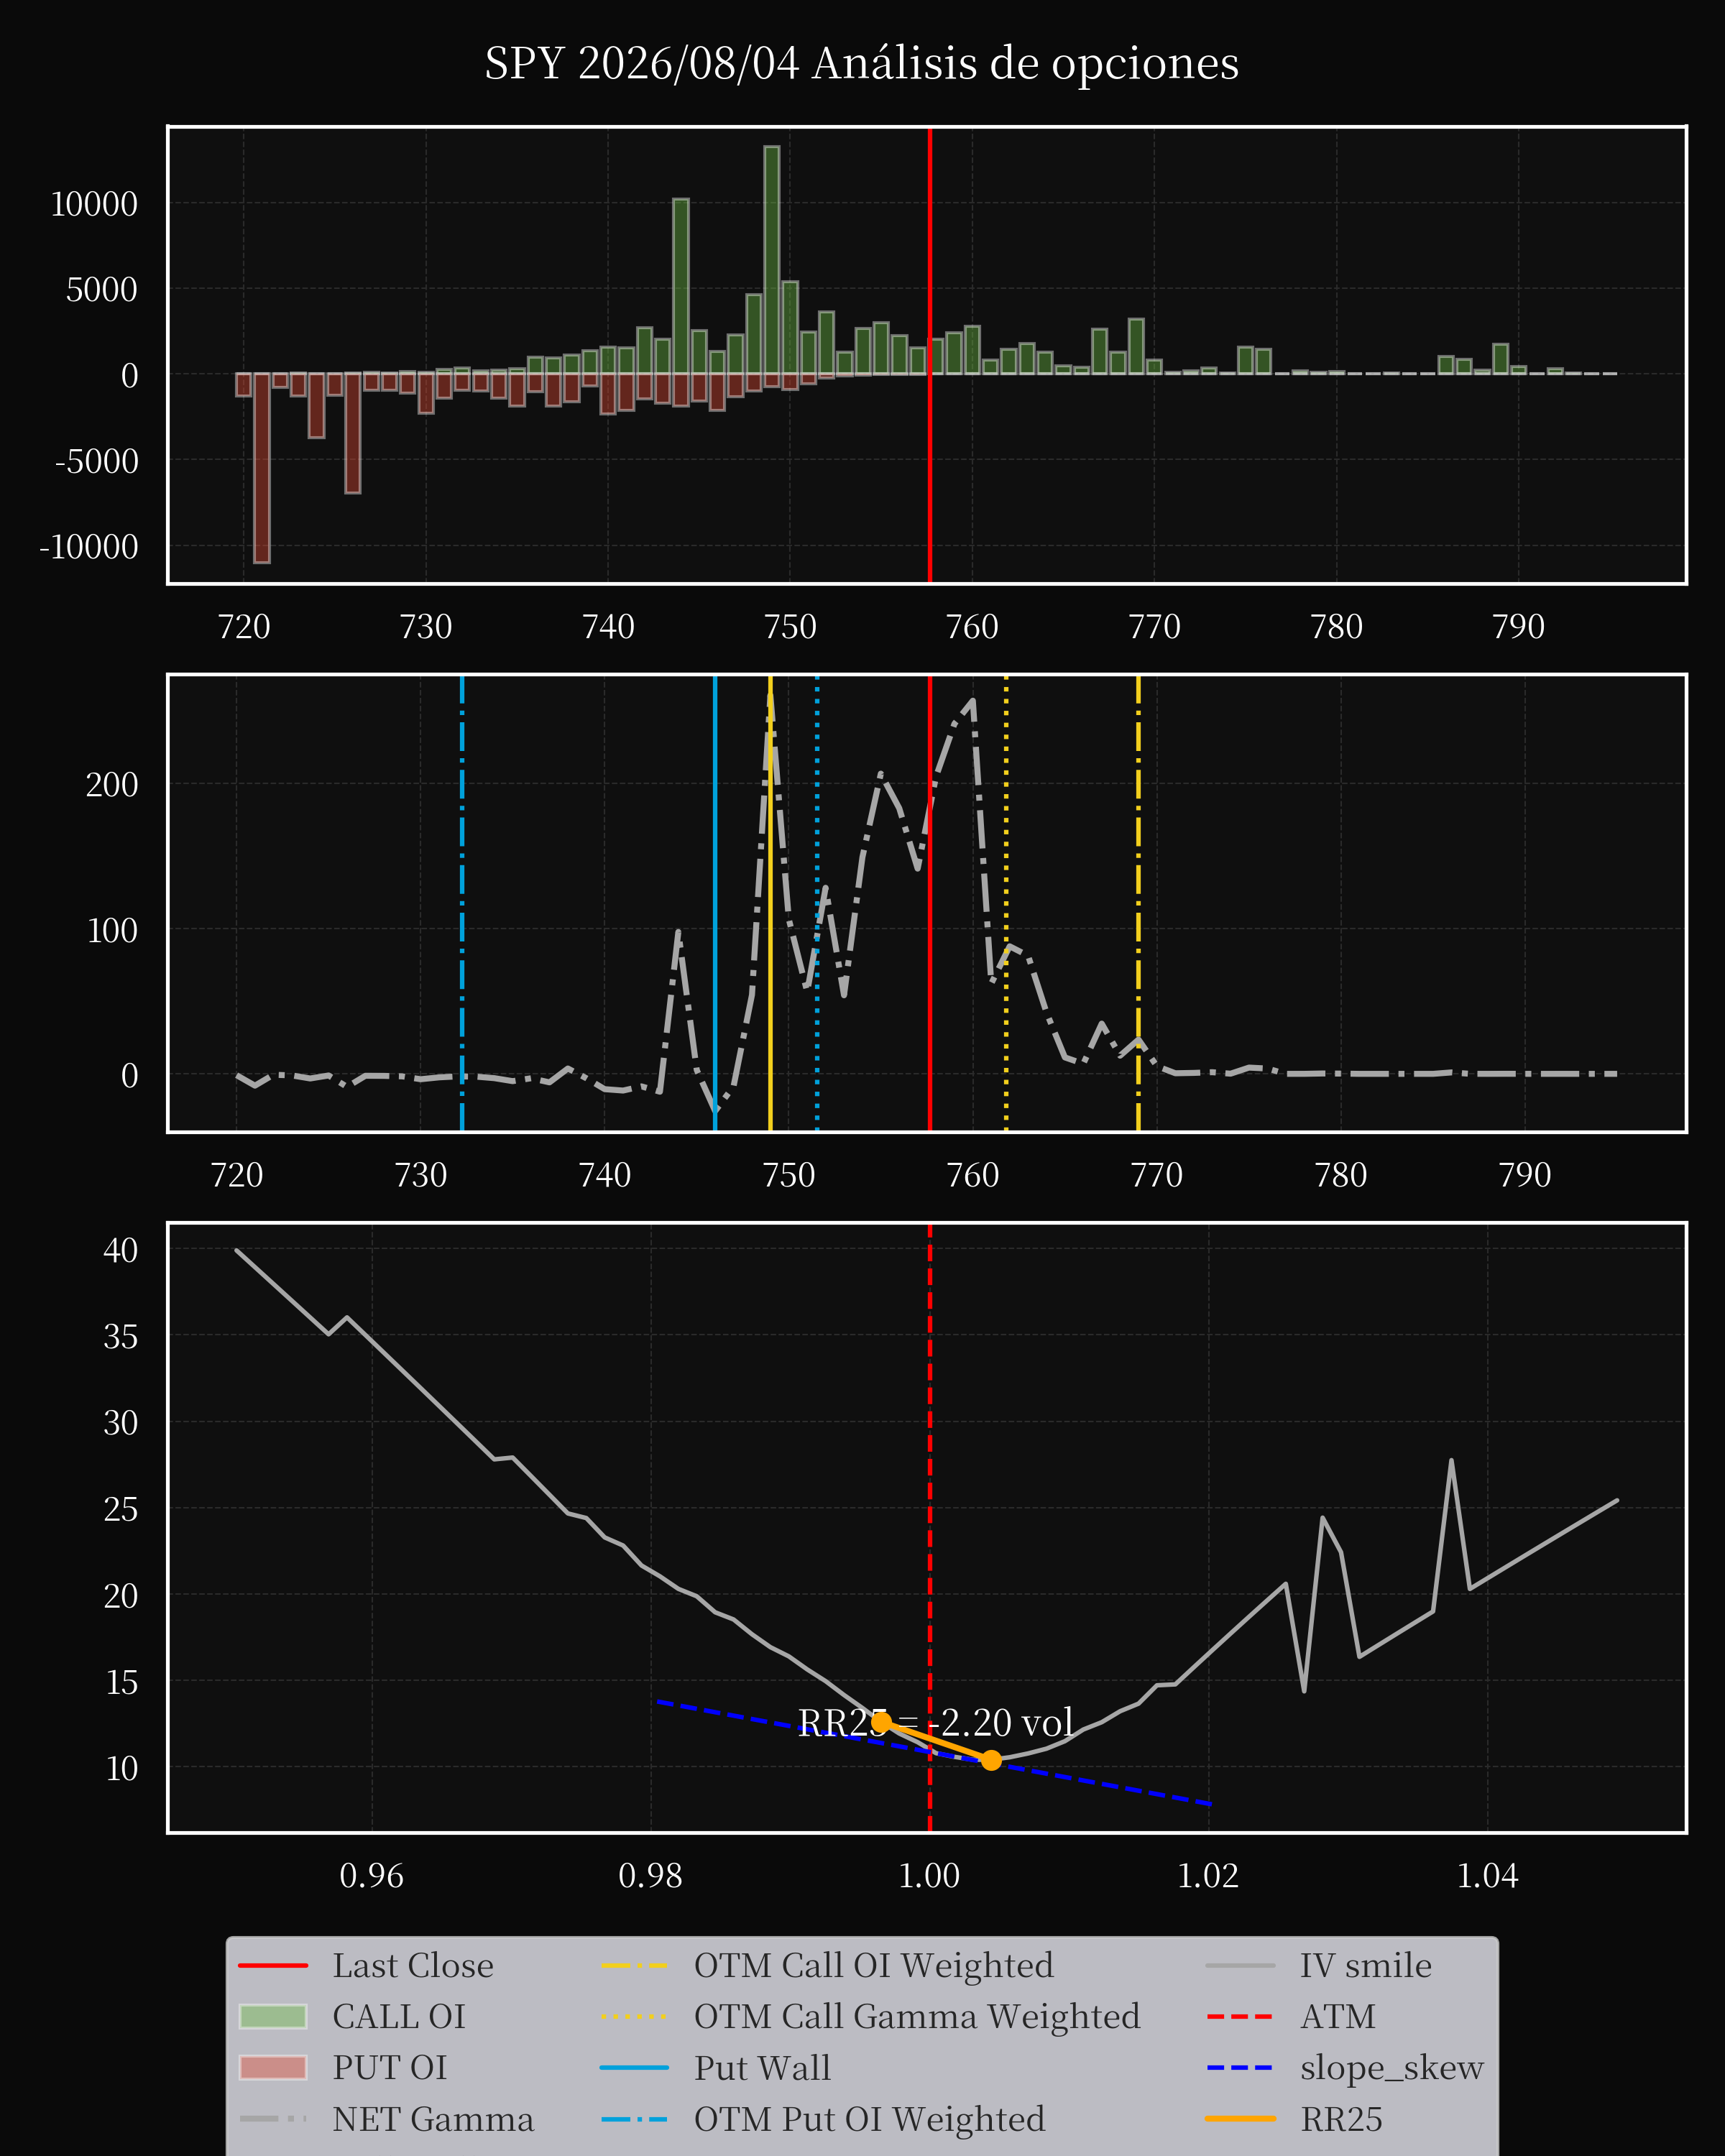Click the solid yellow vertical line near 749
Screen dimensions: 1725x2156
point(770,903)
